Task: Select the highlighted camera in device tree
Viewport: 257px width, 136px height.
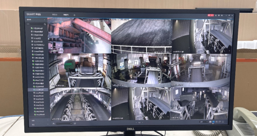Action: (38, 90)
